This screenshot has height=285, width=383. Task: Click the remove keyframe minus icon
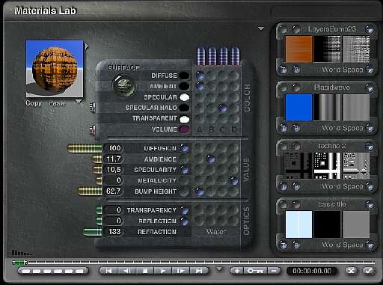click(x=274, y=271)
